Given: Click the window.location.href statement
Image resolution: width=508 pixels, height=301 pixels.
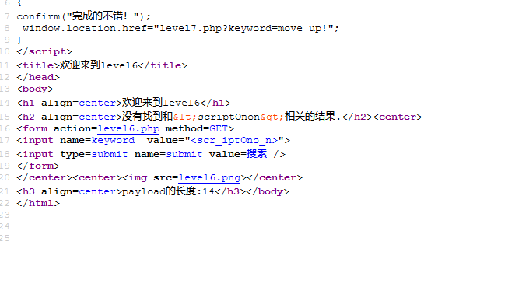Looking at the screenshot, I should (x=180, y=28).
